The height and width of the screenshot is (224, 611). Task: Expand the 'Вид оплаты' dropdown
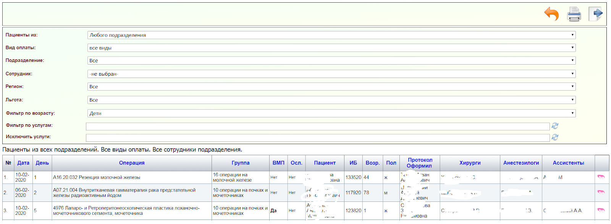331,48
